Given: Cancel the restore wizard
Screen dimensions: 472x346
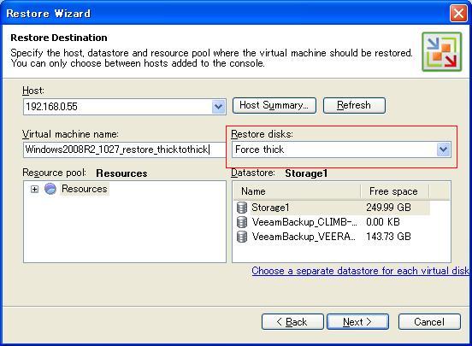Looking at the screenshot, I should [x=429, y=322].
